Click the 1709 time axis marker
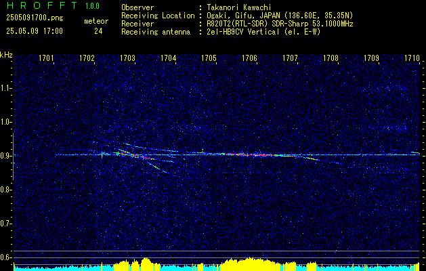This screenshot has height=271, width=426. tap(371, 58)
